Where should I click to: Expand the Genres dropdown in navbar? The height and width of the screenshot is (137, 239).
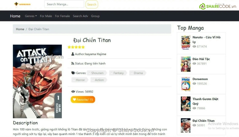click(x=31, y=16)
